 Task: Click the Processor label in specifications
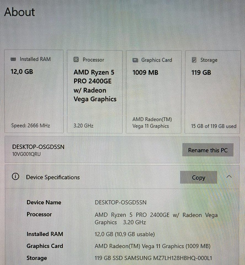[x=39, y=214]
